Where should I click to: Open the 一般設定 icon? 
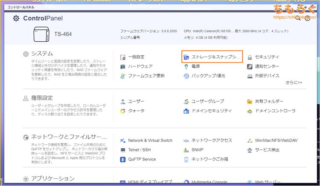click(123, 57)
